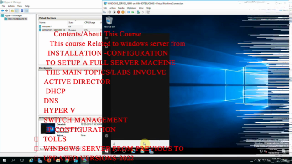Open Help menu in Hyper-V Manager
Viewport: 292px width, 164px height.
click(x=27, y=6)
